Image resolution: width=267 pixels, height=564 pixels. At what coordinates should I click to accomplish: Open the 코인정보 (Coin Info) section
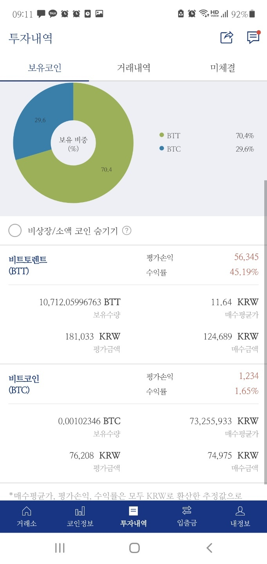coord(80,515)
